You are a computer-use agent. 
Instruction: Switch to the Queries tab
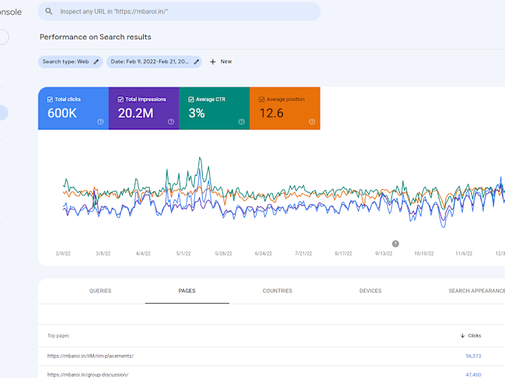point(100,291)
